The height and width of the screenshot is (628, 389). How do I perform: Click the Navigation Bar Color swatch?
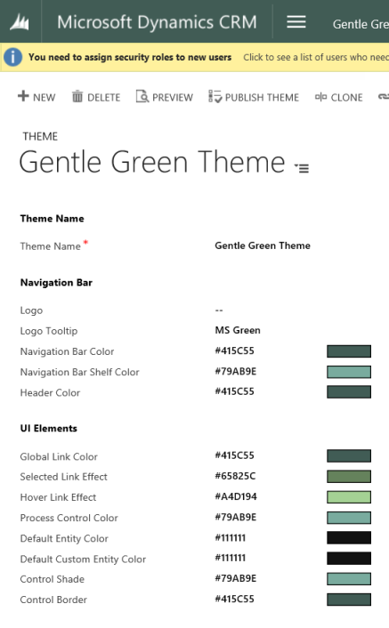tap(349, 351)
